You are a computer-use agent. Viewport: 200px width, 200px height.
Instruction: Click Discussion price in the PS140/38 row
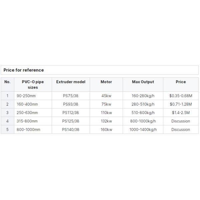click(x=181, y=130)
